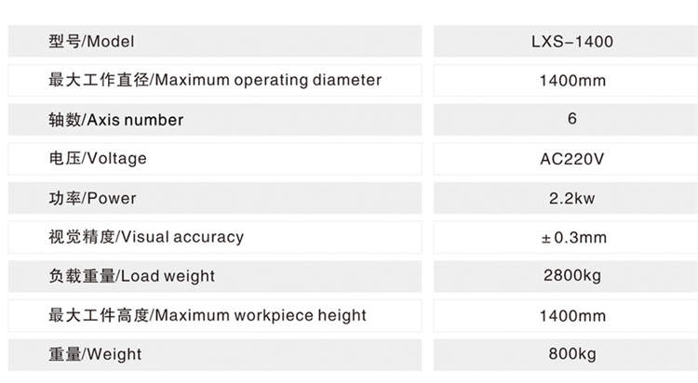Image resolution: width=698 pixels, height=383 pixels.
Task: Select the 800kg weight value
Action: [x=572, y=354]
